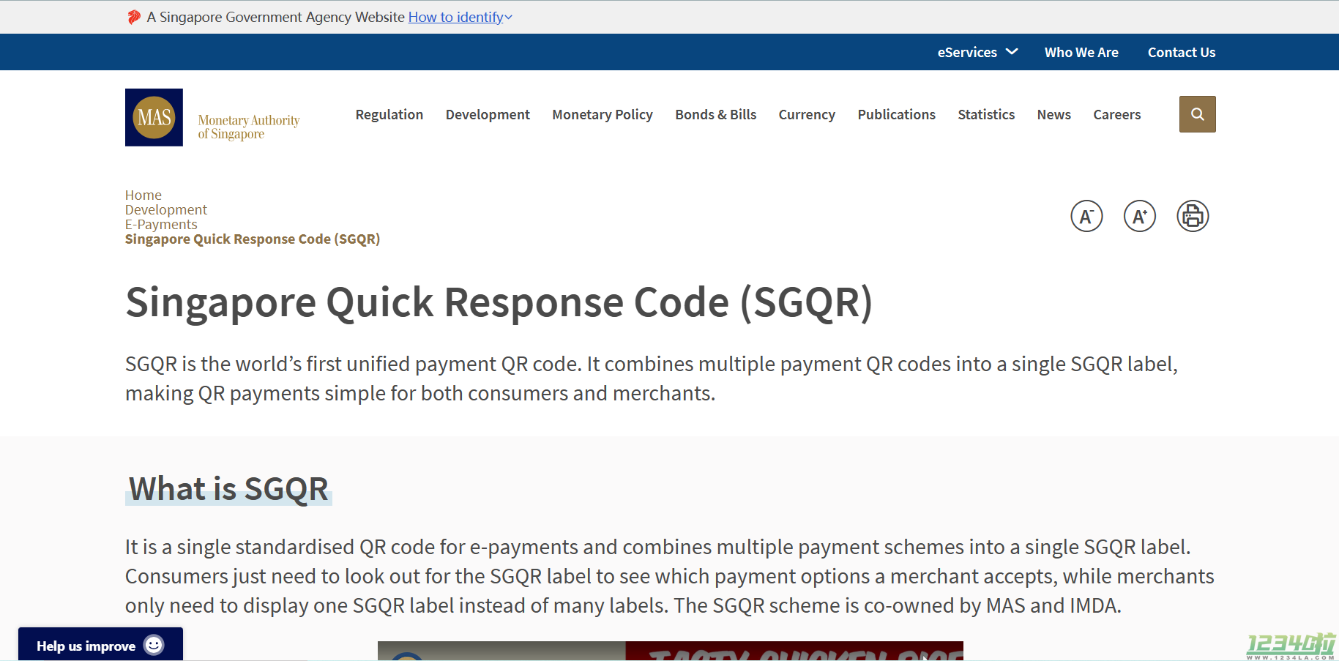This screenshot has width=1339, height=661.
Task: Increase font size with A+ icon
Action: [1140, 216]
